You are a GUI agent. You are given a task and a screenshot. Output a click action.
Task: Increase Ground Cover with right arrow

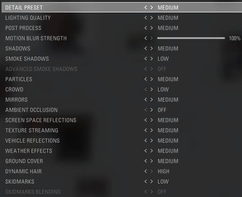pyautogui.click(x=152, y=161)
